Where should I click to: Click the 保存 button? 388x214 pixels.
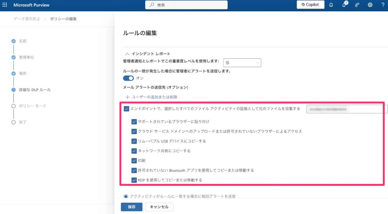[x=131, y=207]
